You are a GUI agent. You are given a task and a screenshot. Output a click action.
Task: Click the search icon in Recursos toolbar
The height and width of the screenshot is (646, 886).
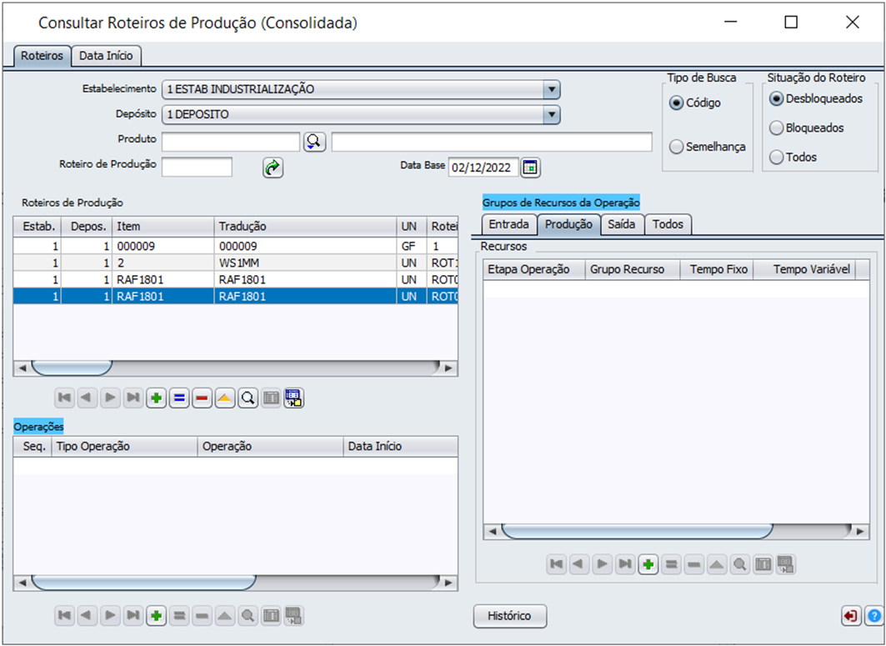739,564
